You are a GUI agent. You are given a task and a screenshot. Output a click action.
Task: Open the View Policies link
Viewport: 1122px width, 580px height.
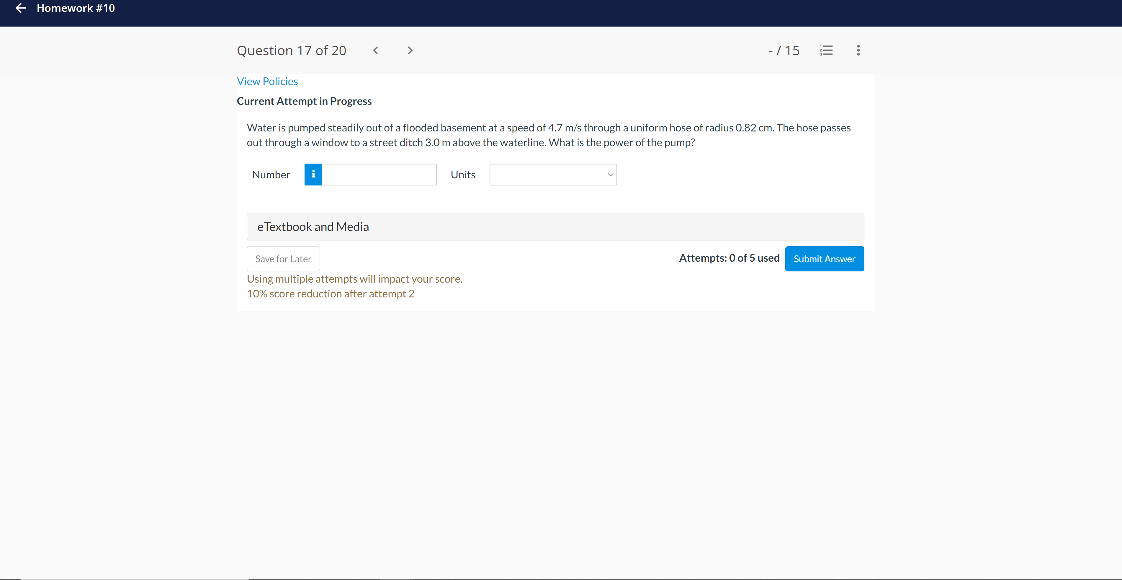click(267, 82)
